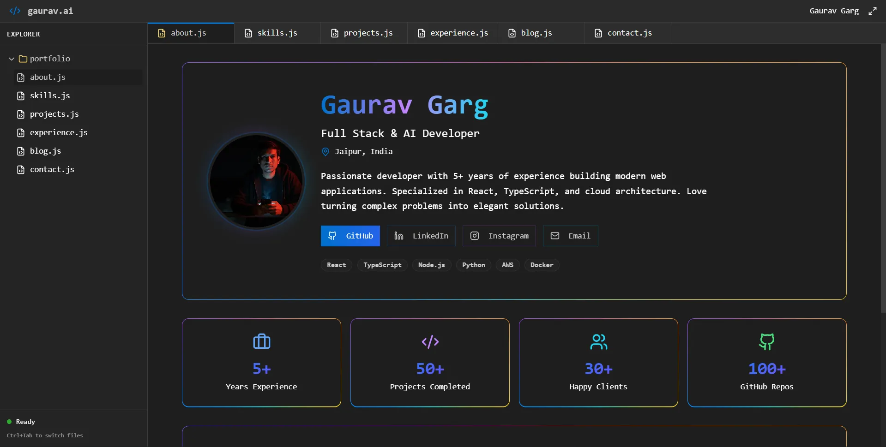Select the Node.js skill tag
The height and width of the screenshot is (447, 886).
(432, 265)
